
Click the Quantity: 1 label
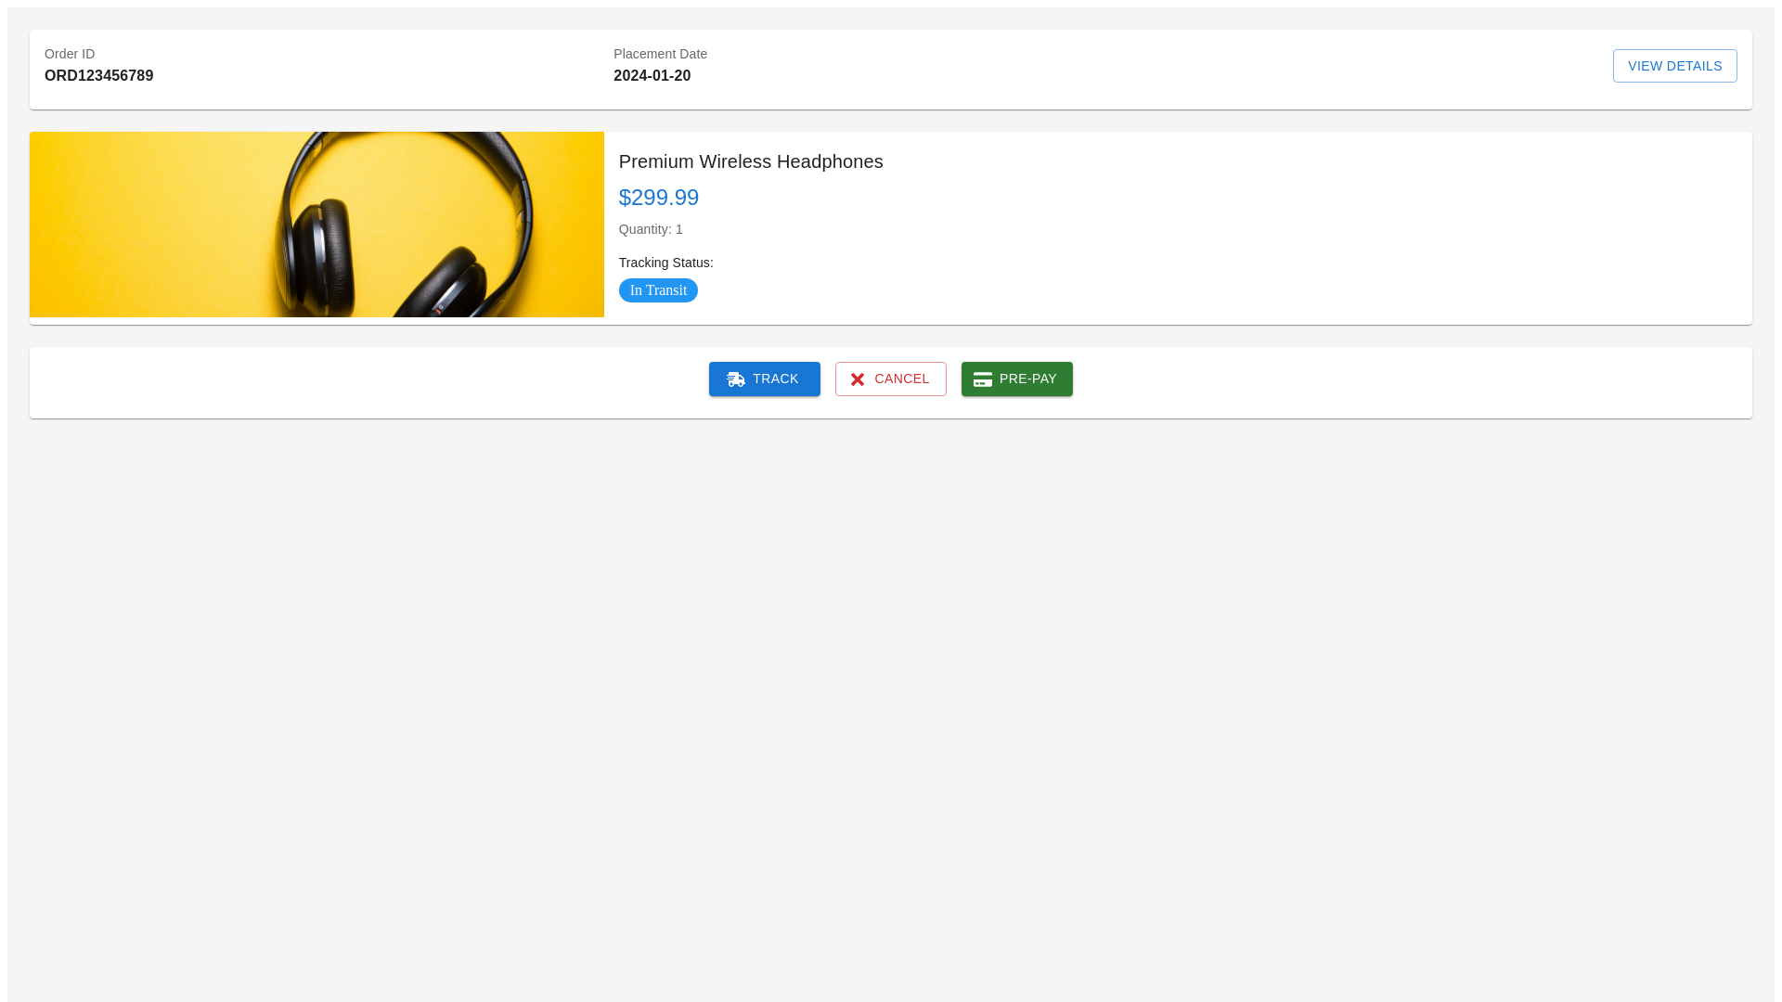(651, 229)
